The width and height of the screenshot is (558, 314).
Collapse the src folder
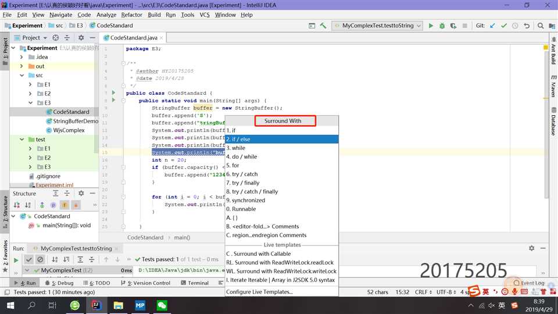point(22,76)
